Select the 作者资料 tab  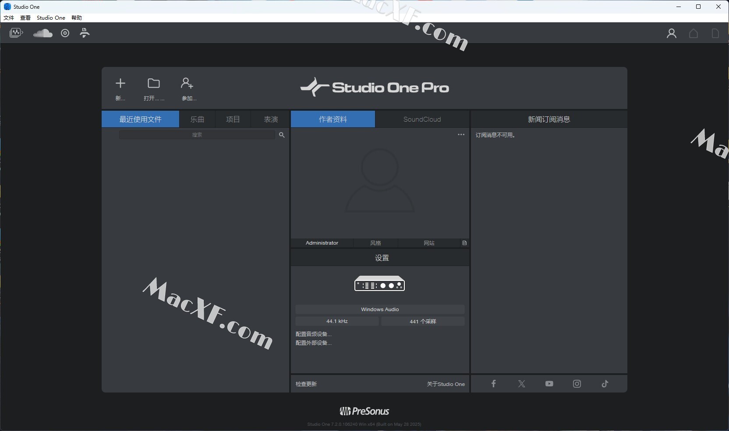(333, 119)
